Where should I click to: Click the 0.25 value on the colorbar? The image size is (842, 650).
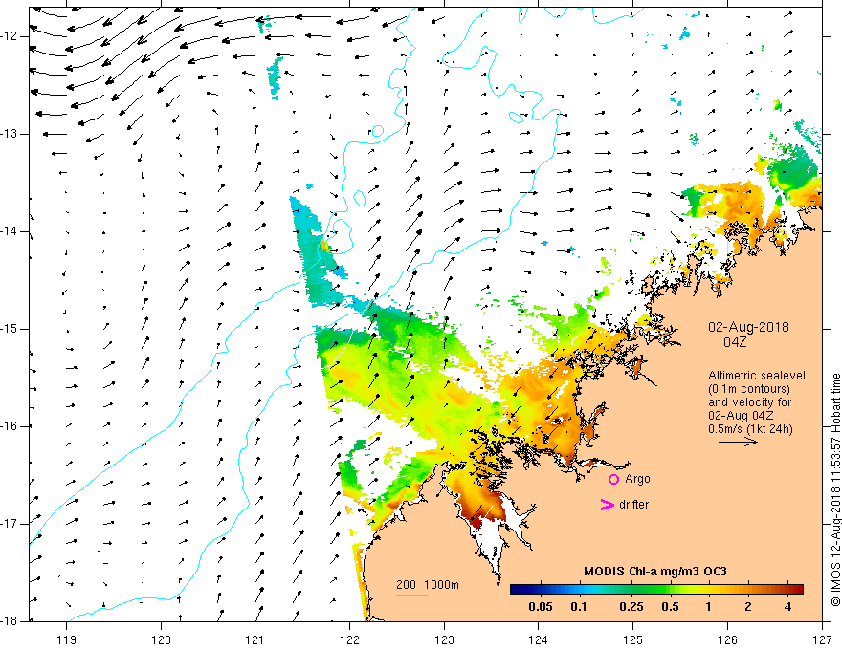click(x=631, y=607)
